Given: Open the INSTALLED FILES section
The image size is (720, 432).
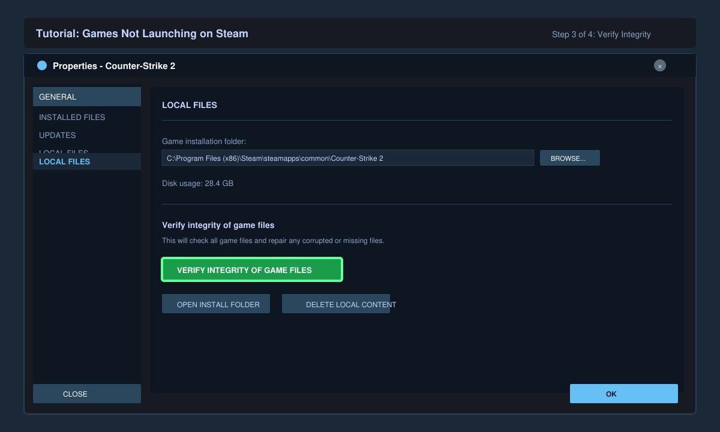Looking at the screenshot, I should (x=72, y=117).
